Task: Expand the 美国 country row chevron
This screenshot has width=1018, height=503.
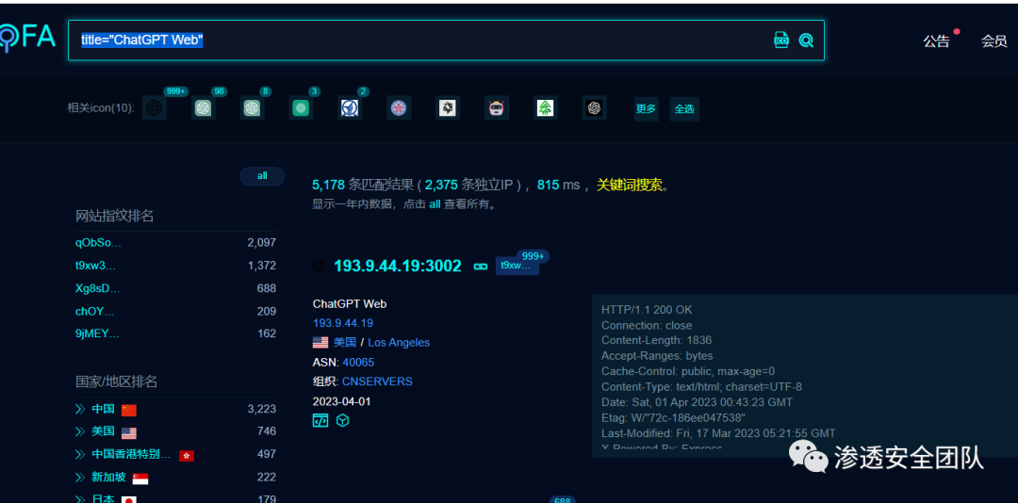Action: [x=80, y=431]
